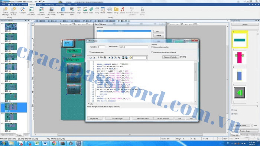The width and height of the screenshot is (260, 146).
Task: Switch to the Home ribbon tab
Action: point(25,5)
